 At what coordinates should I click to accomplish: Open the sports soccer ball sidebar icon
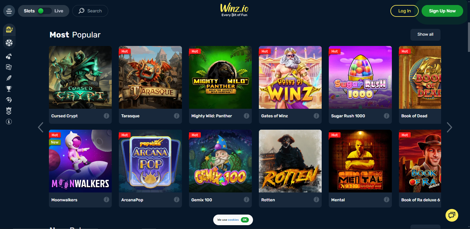pyautogui.click(x=9, y=43)
